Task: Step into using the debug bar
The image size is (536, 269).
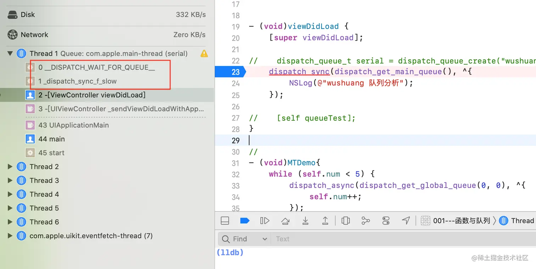Action: coord(305,221)
